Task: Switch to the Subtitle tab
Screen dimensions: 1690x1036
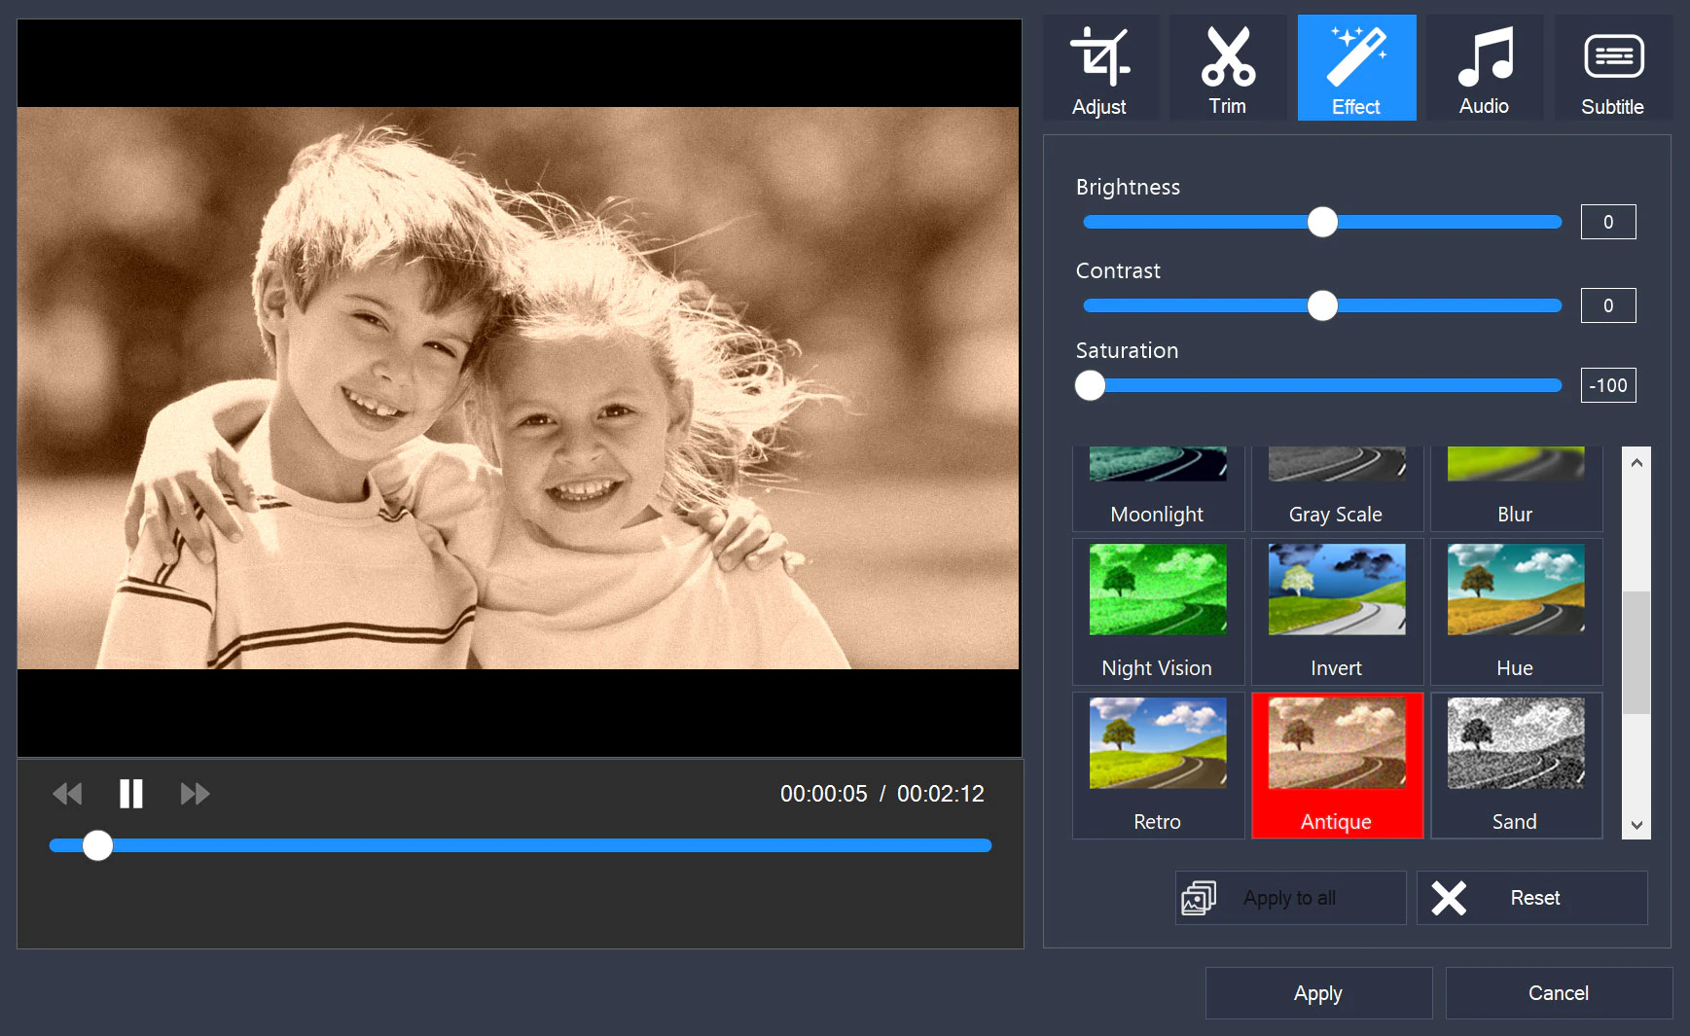Action: click(x=1613, y=68)
